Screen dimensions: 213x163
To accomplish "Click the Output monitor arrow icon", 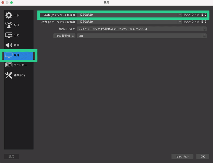I will pos(9,35).
